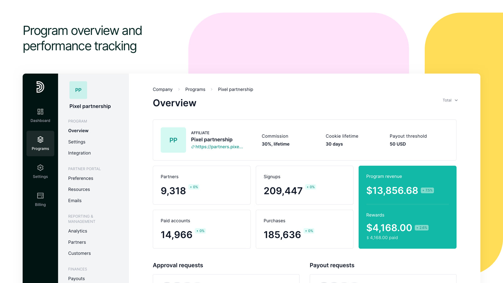Expand the chevron after Programs breadcrumb
Screen dimensions: 503x283
click(212, 89)
